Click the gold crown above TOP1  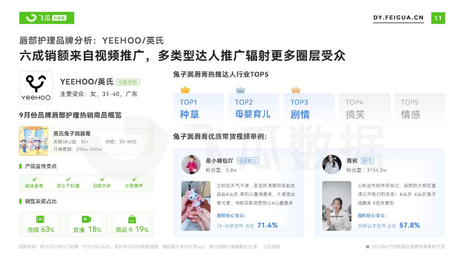185,90
